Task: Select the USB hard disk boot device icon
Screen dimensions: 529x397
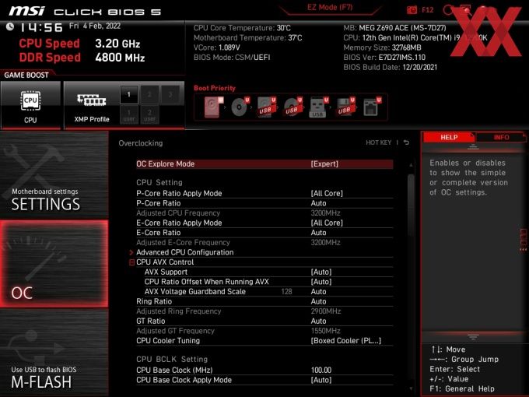Action: click(x=266, y=107)
